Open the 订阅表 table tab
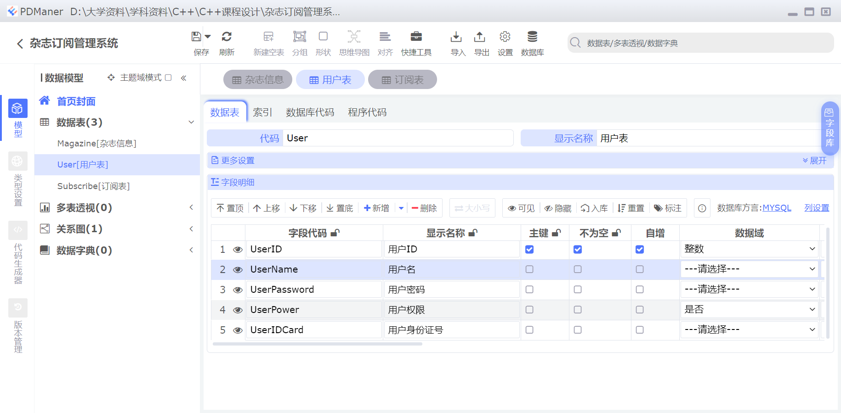This screenshot has width=841, height=413. (402, 79)
